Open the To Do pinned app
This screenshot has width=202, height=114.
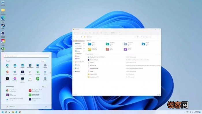pyautogui.click(x=45, y=72)
